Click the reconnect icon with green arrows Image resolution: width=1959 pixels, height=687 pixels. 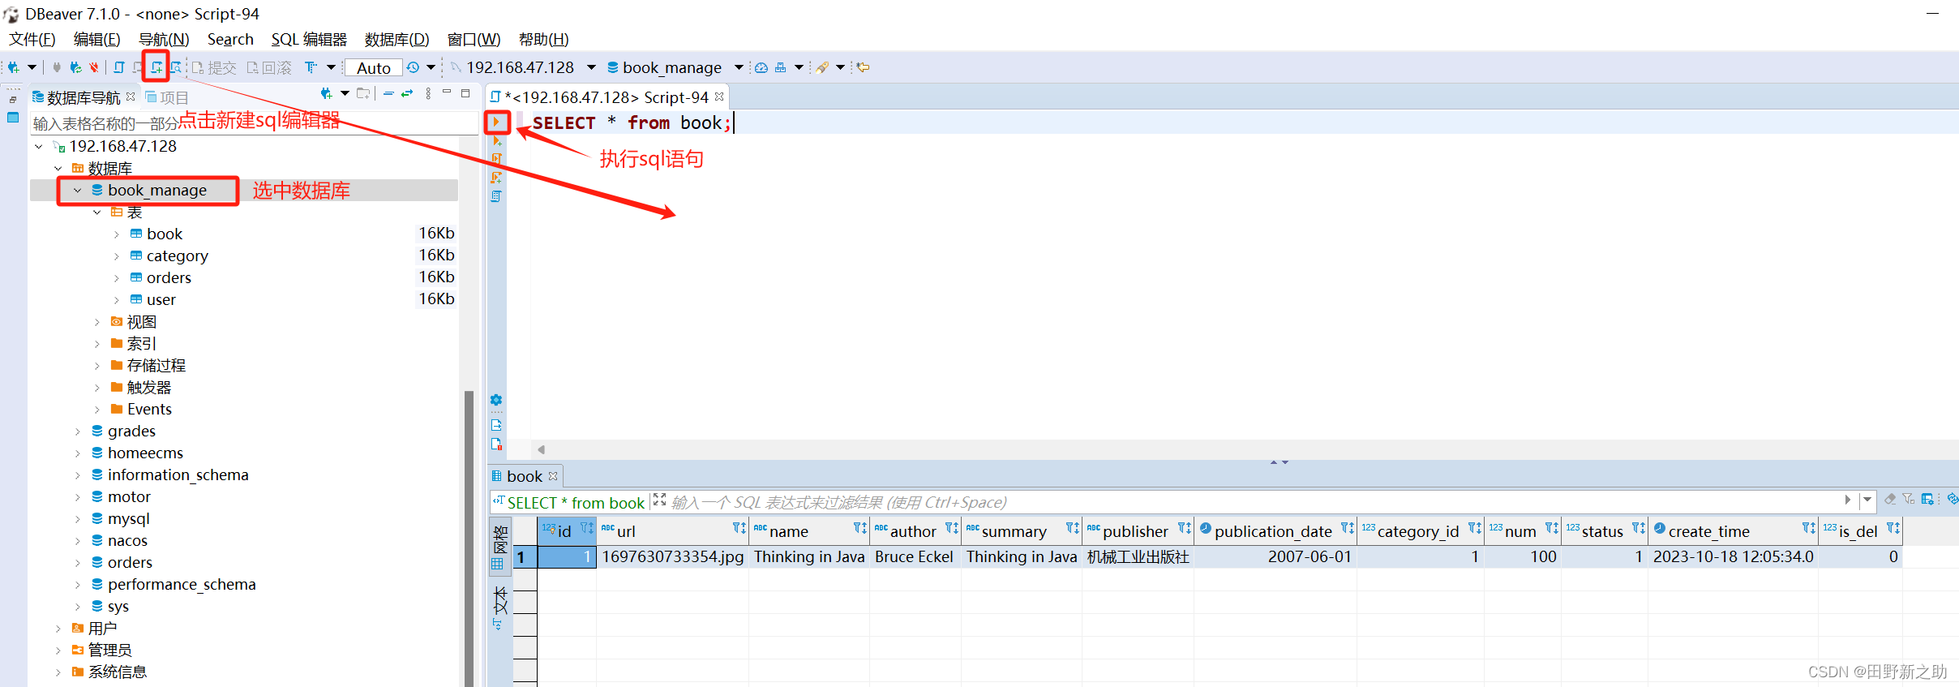(75, 67)
